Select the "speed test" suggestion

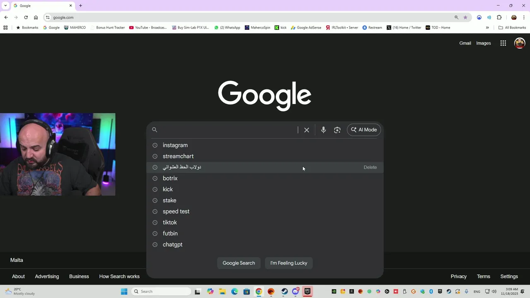coord(265,211)
